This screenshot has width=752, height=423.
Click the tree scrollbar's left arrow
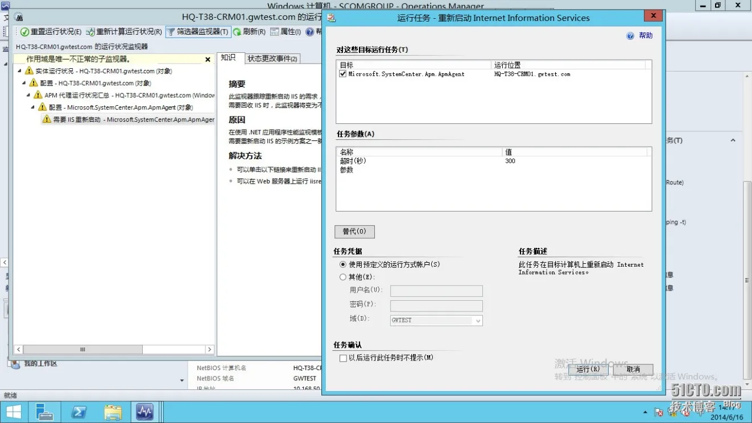tap(19, 350)
